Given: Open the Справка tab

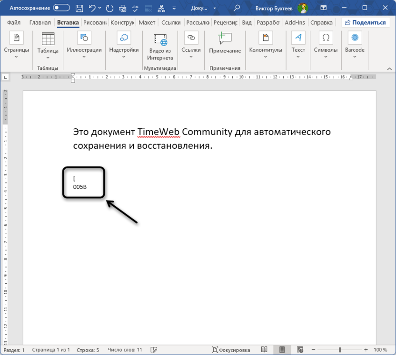Looking at the screenshot, I should pos(321,22).
